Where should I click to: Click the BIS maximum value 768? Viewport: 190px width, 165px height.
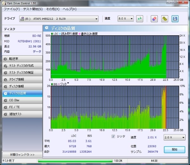click(89, 146)
